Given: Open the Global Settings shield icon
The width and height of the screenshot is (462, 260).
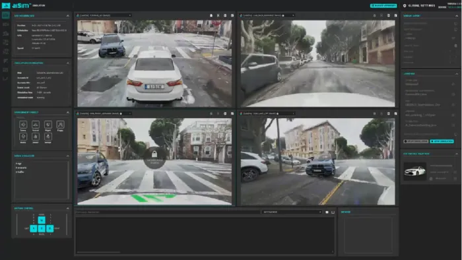Looking at the screenshot, I should (x=405, y=5).
